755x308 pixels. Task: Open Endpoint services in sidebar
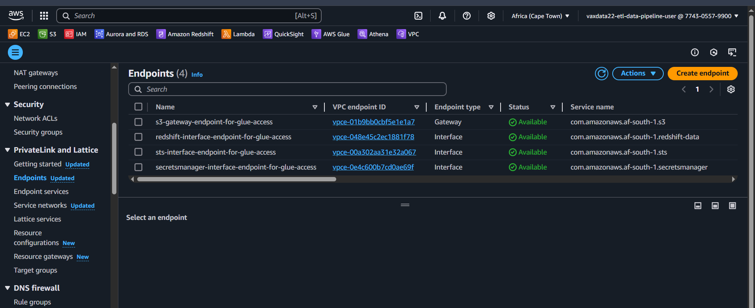pos(41,192)
